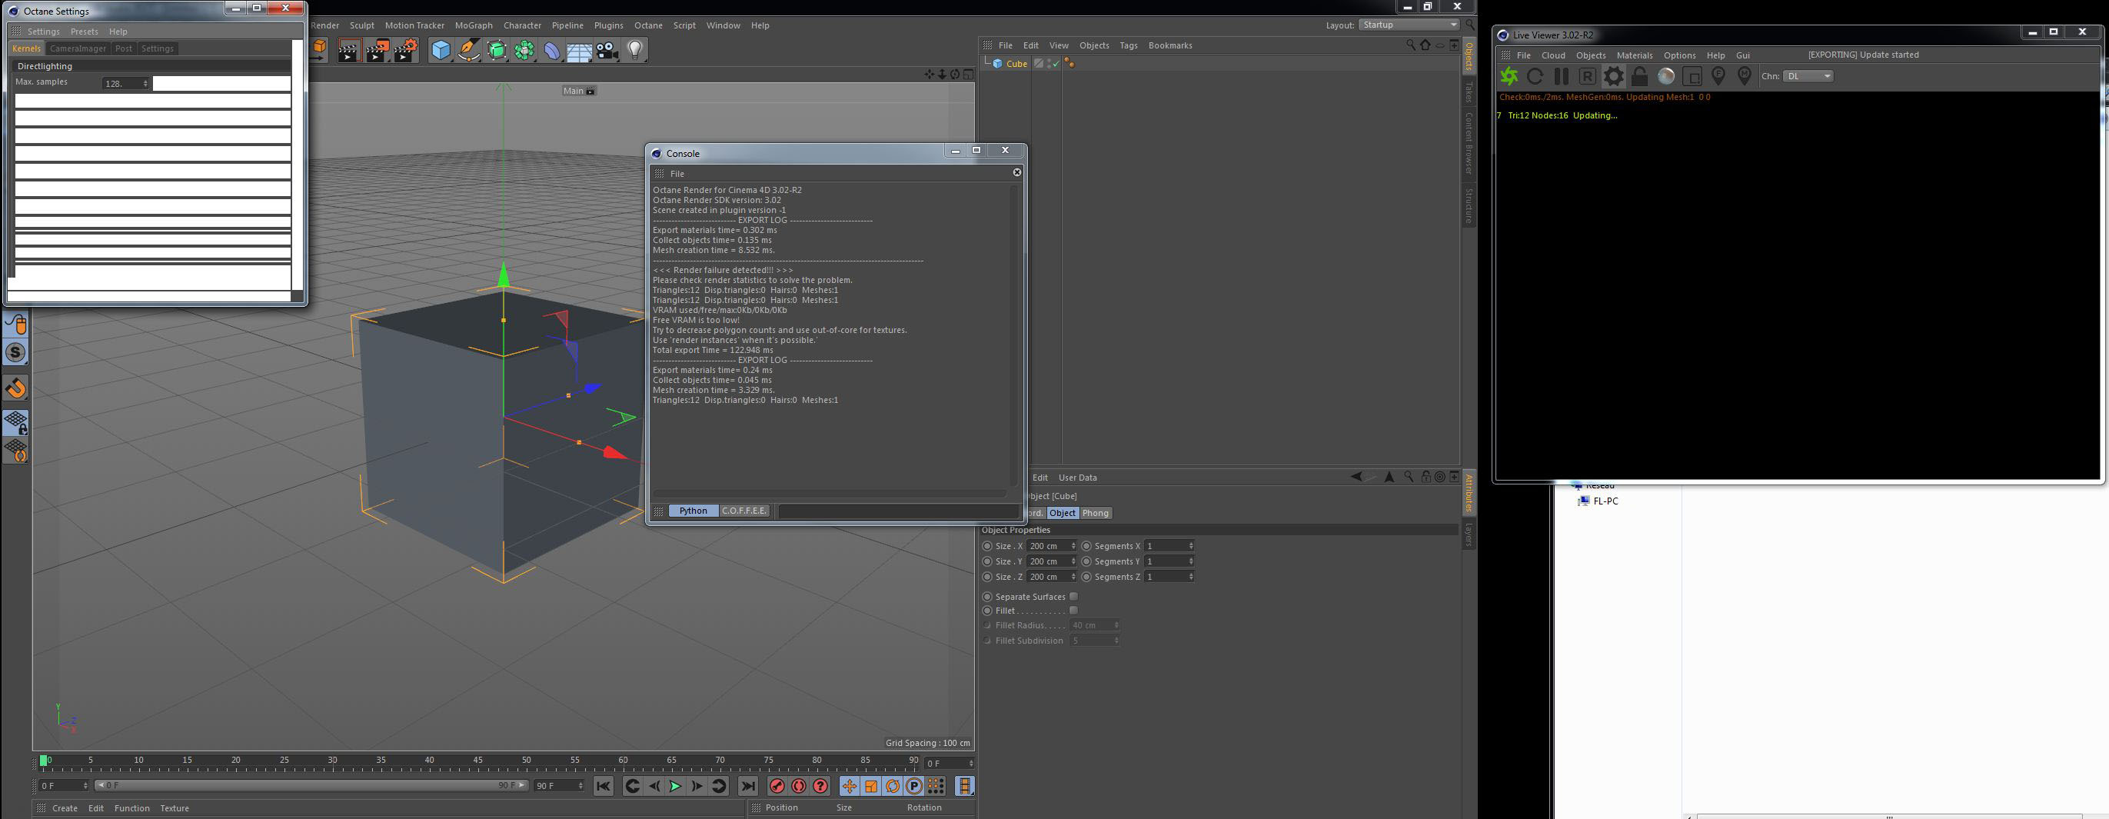
Task: Toggle the Size . X animation dot
Action: 986,546
